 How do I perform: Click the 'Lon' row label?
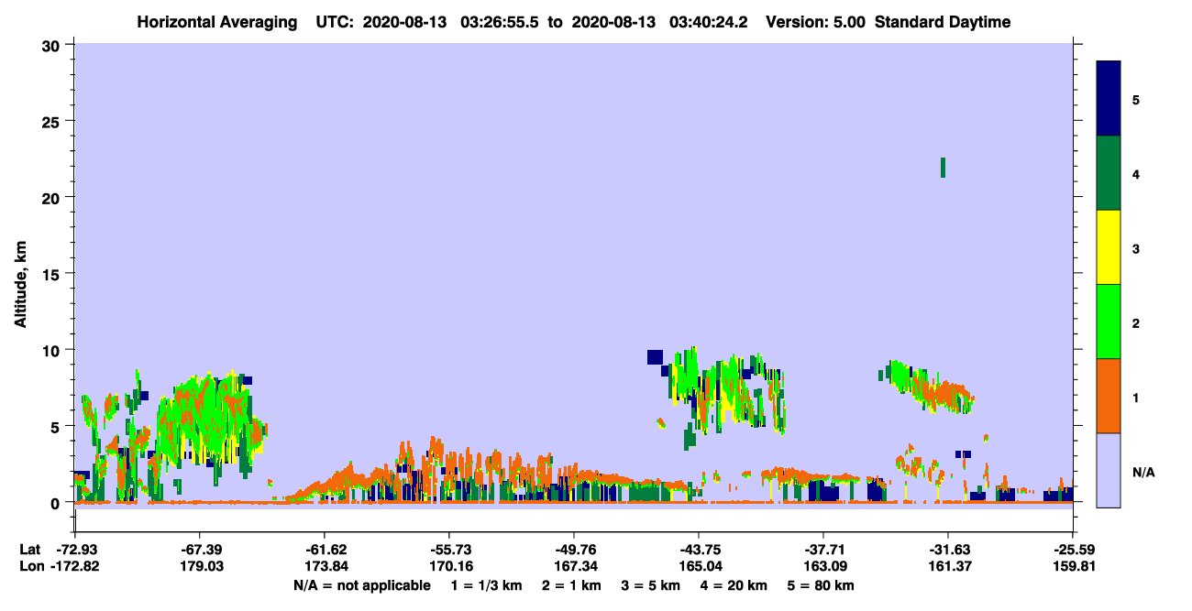30,567
